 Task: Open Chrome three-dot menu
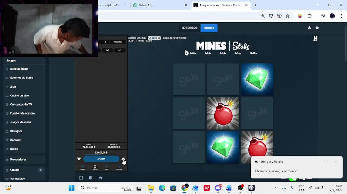click(x=341, y=16)
